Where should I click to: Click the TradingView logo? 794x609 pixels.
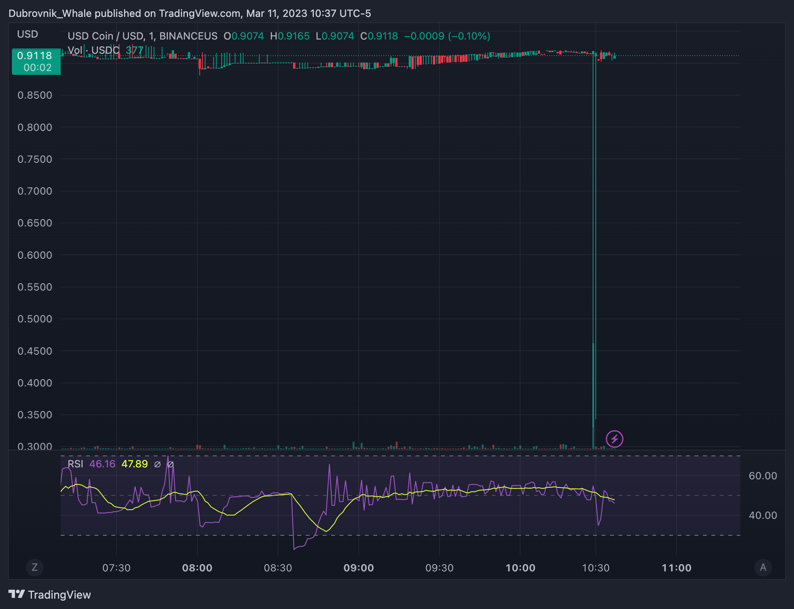point(50,595)
